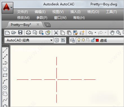Switch to the Pretty—Boy* drawing tab
Image resolution: width=124 pixels, height=107 pixels.
pos(21,25)
